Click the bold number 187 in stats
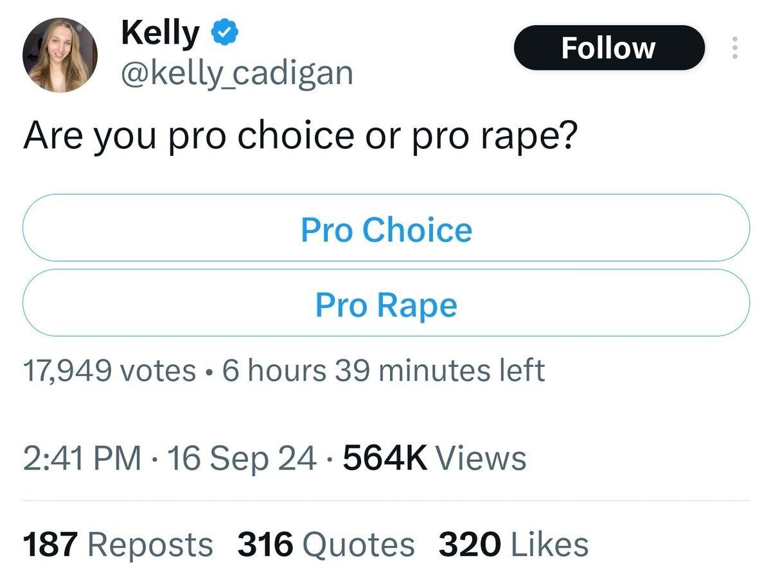The width and height of the screenshot is (771, 578). pyautogui.click(x=51, y=545)
